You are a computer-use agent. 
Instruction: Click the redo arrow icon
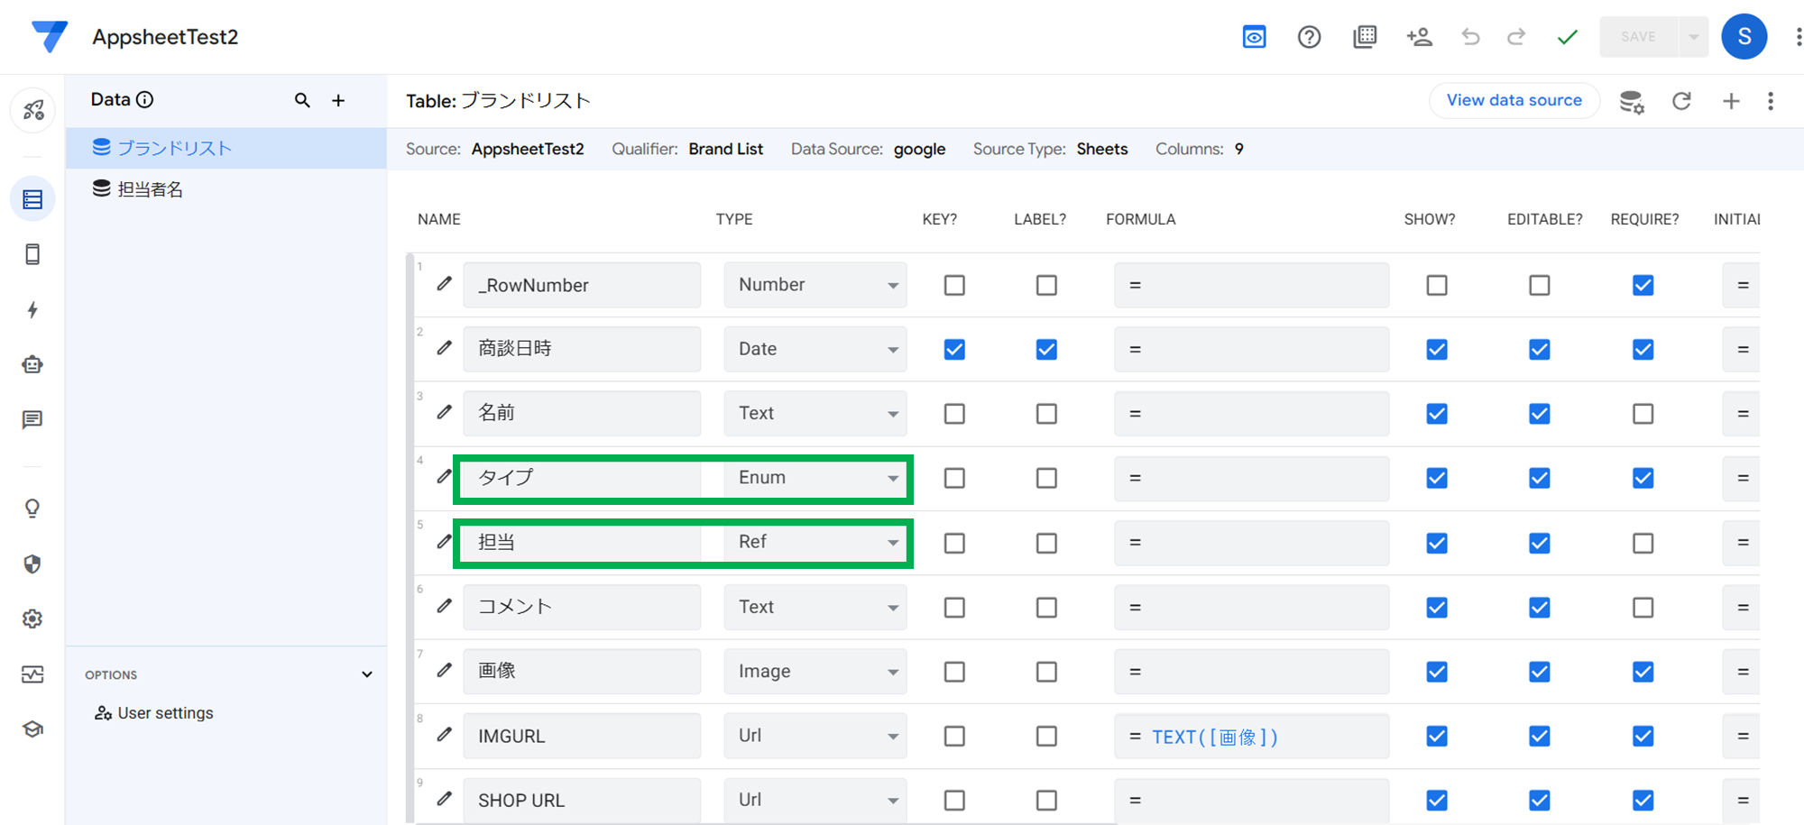pyautogui.click(x=1516, y=37)
